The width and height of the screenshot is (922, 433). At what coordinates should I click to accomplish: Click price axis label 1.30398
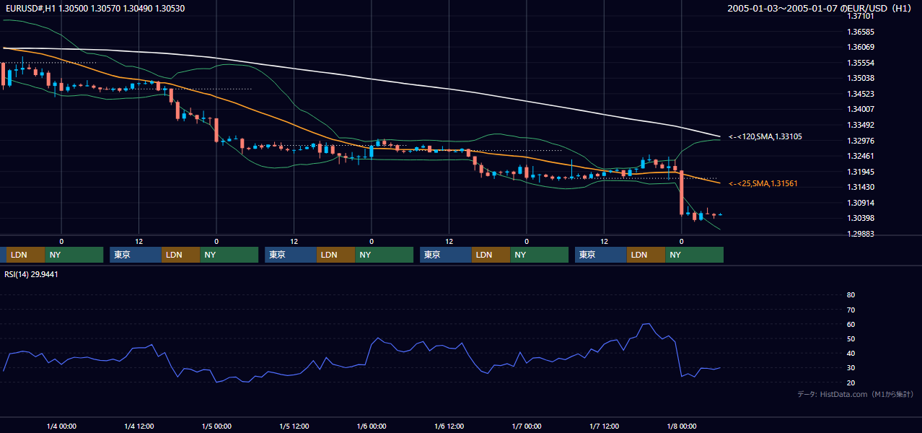pyautogui.click(x=861, y=218)
